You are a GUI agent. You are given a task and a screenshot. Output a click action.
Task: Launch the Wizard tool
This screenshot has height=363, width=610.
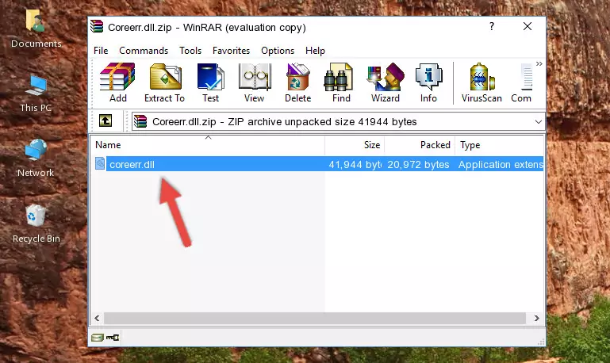point(386,82)
